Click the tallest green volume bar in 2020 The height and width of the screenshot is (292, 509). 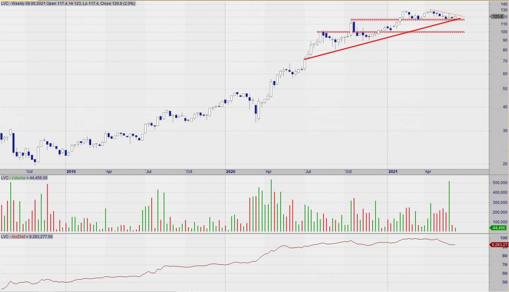coord(271,205)
